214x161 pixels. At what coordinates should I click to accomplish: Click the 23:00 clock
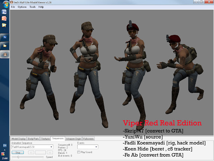tap(5, 158)
